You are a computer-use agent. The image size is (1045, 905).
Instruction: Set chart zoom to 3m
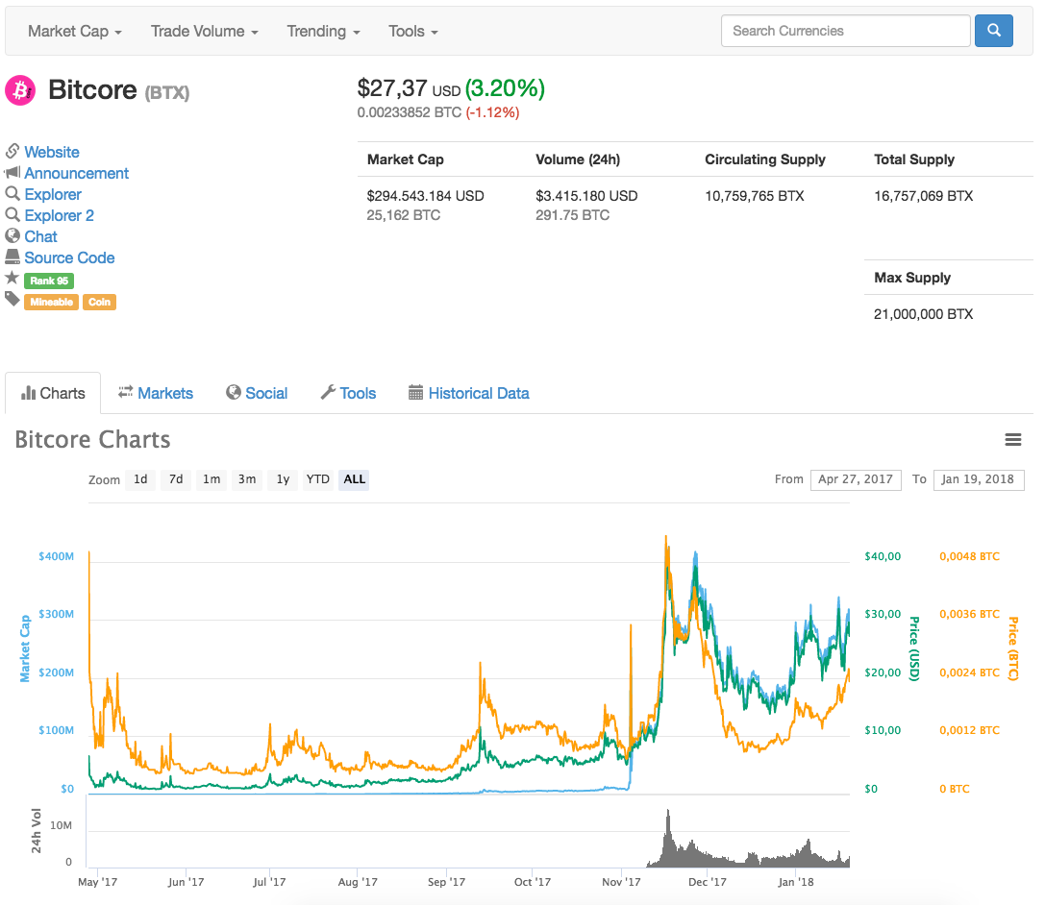pyautogui.click(x=247, y=479)
